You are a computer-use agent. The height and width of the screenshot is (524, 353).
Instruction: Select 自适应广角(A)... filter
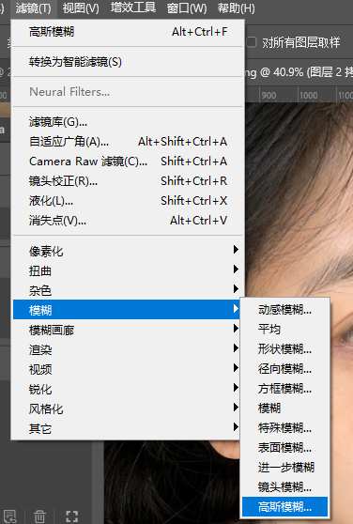tap(128, 142)
